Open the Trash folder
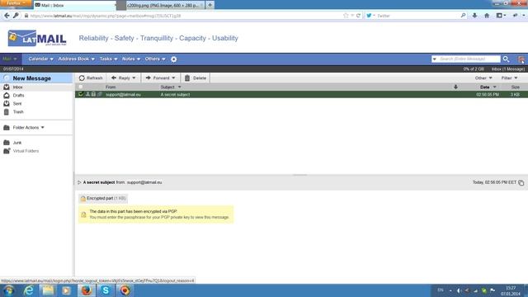Screen dimensions: 528x297 (18, 112)
